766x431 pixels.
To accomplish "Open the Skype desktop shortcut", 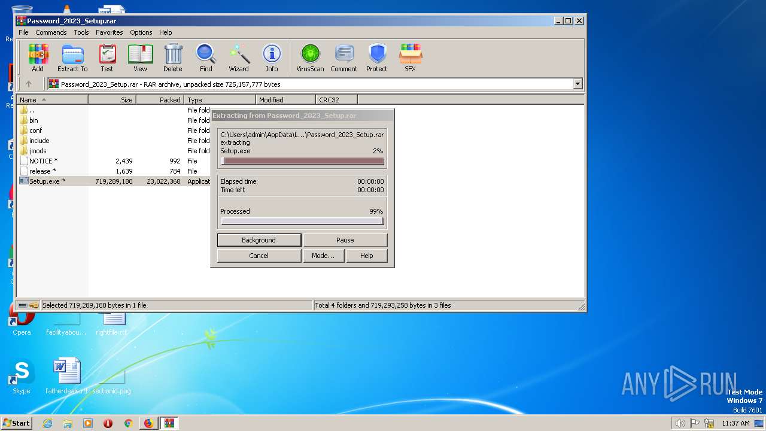I will [22, 377].
